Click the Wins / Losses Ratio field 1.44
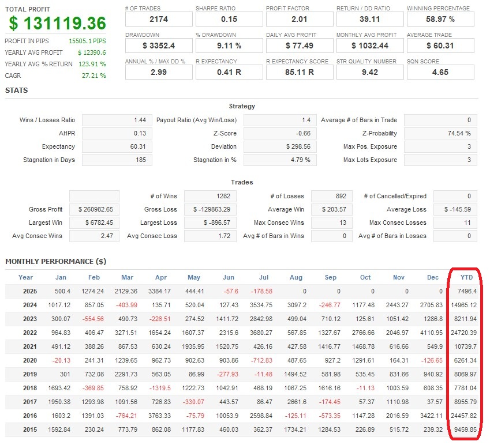Image resolution: width=490 pixels, height=445 pixels. 117,120
